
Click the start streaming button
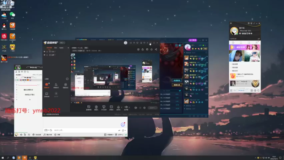tap(152, 108)
